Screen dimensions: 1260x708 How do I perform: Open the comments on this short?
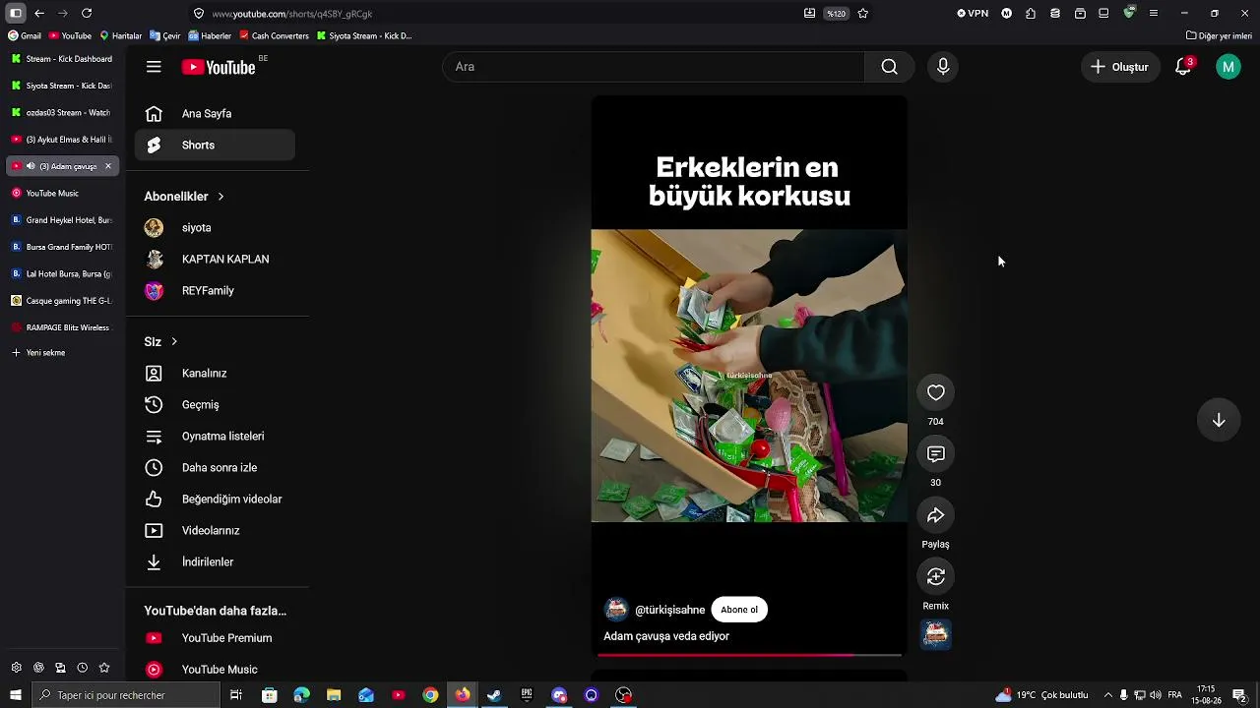(x=936, y=454)
